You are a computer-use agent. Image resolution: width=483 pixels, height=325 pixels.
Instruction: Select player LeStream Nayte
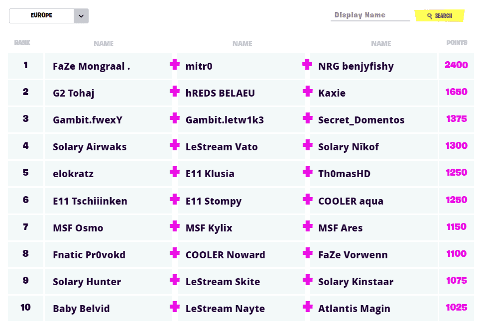pyautogui.click(x=225, y=309)
